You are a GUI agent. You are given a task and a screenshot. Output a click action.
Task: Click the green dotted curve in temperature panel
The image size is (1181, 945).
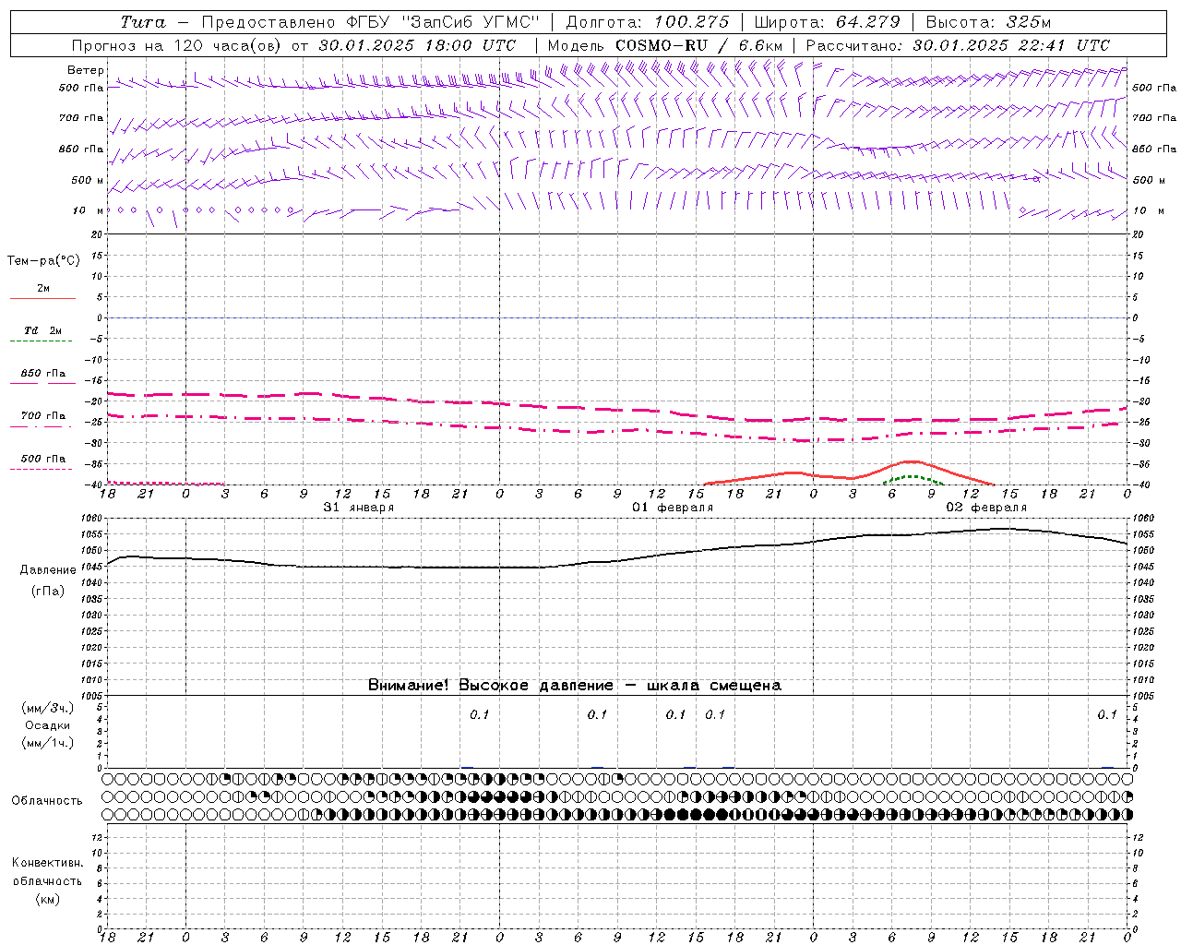(913, 477)
